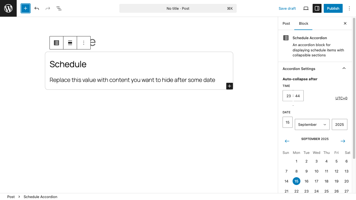
Task: Click the hours time input field
Action: [288, 96]
